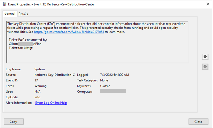
Task: Click the 'OpCode:' label
Action: pos(12,97)
